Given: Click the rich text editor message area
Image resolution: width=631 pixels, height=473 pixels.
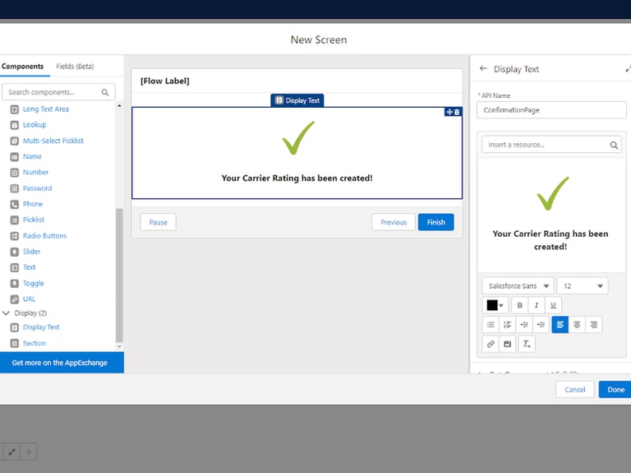Looking at the screenshot, I should click(x=551, y=216).
